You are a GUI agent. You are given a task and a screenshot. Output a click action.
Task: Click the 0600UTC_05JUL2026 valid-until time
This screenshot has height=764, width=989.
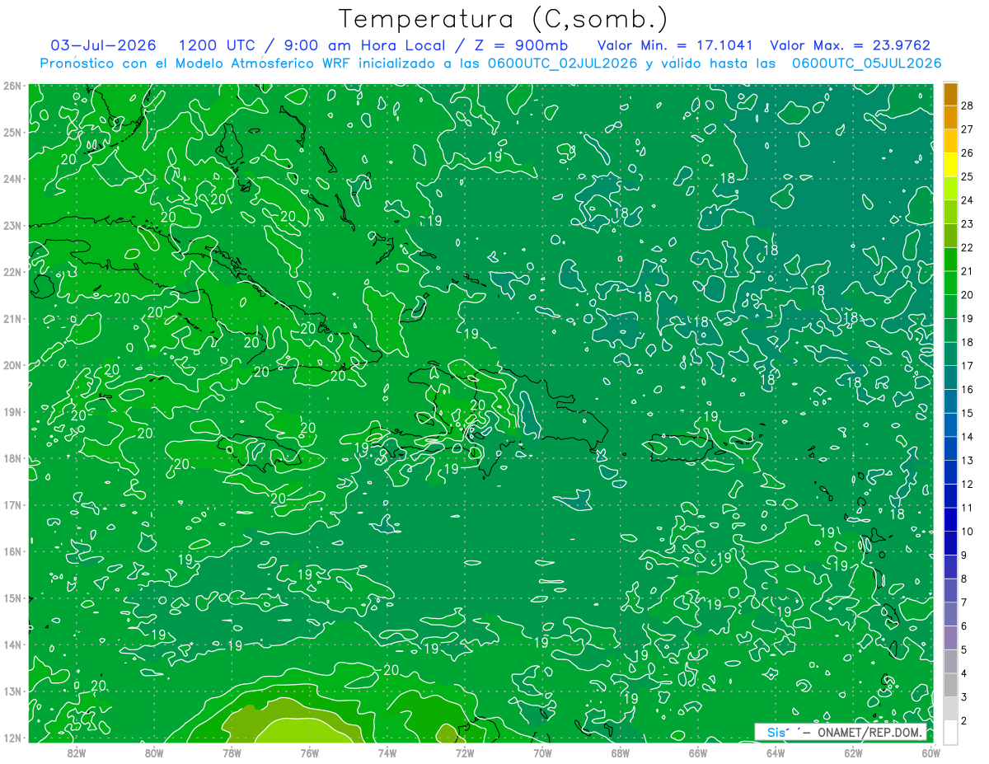pyautogui.click(x=867, y=63)
